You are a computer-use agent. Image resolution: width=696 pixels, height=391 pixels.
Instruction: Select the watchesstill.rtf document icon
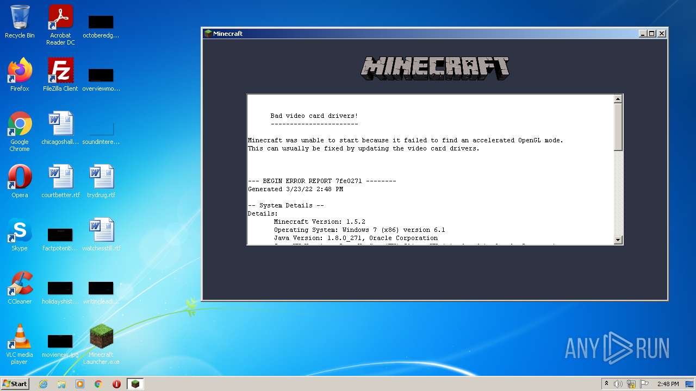click(101, 235)
